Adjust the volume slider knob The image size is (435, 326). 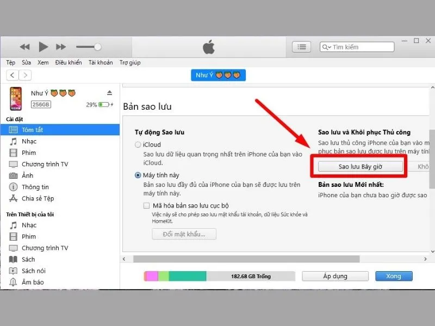coord(97,47)
